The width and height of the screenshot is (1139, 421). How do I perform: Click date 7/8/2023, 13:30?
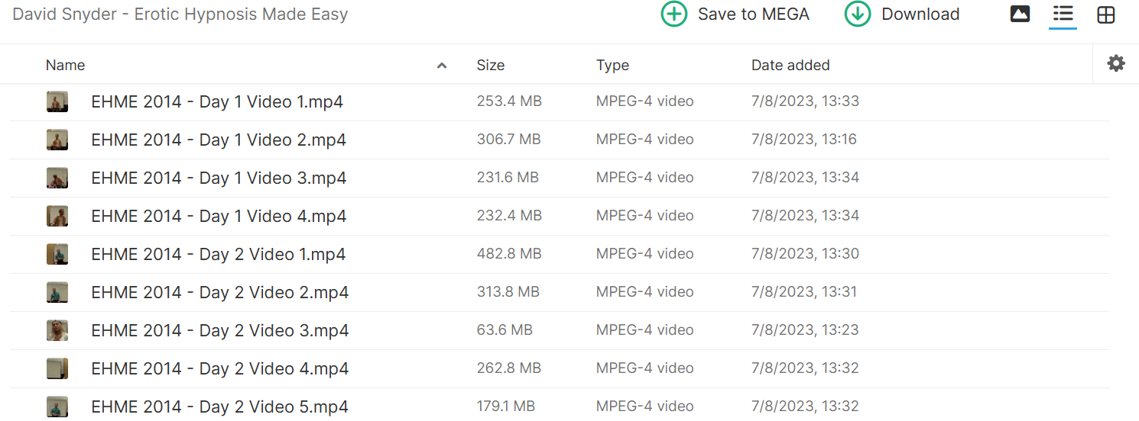click(x=806, y=253)
